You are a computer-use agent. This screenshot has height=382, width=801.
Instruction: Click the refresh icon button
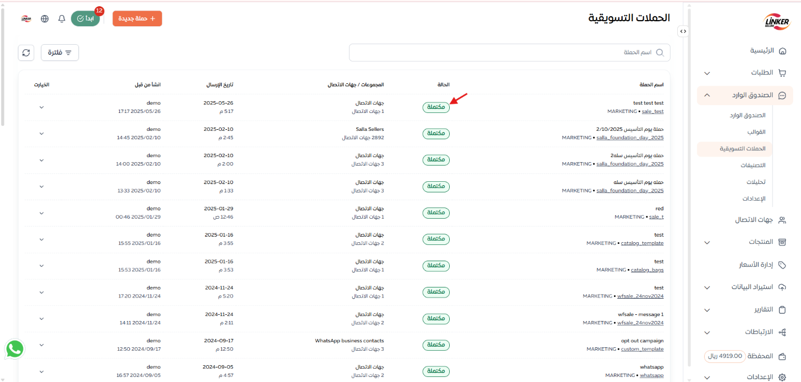[x=26, y=53]
